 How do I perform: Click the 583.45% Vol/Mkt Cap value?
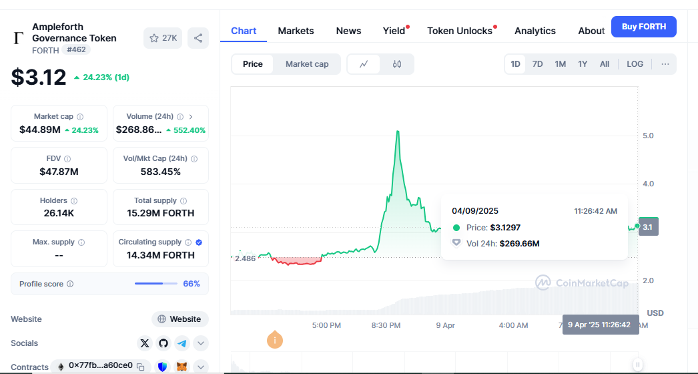pyautogui.click(x=161, y=172)
